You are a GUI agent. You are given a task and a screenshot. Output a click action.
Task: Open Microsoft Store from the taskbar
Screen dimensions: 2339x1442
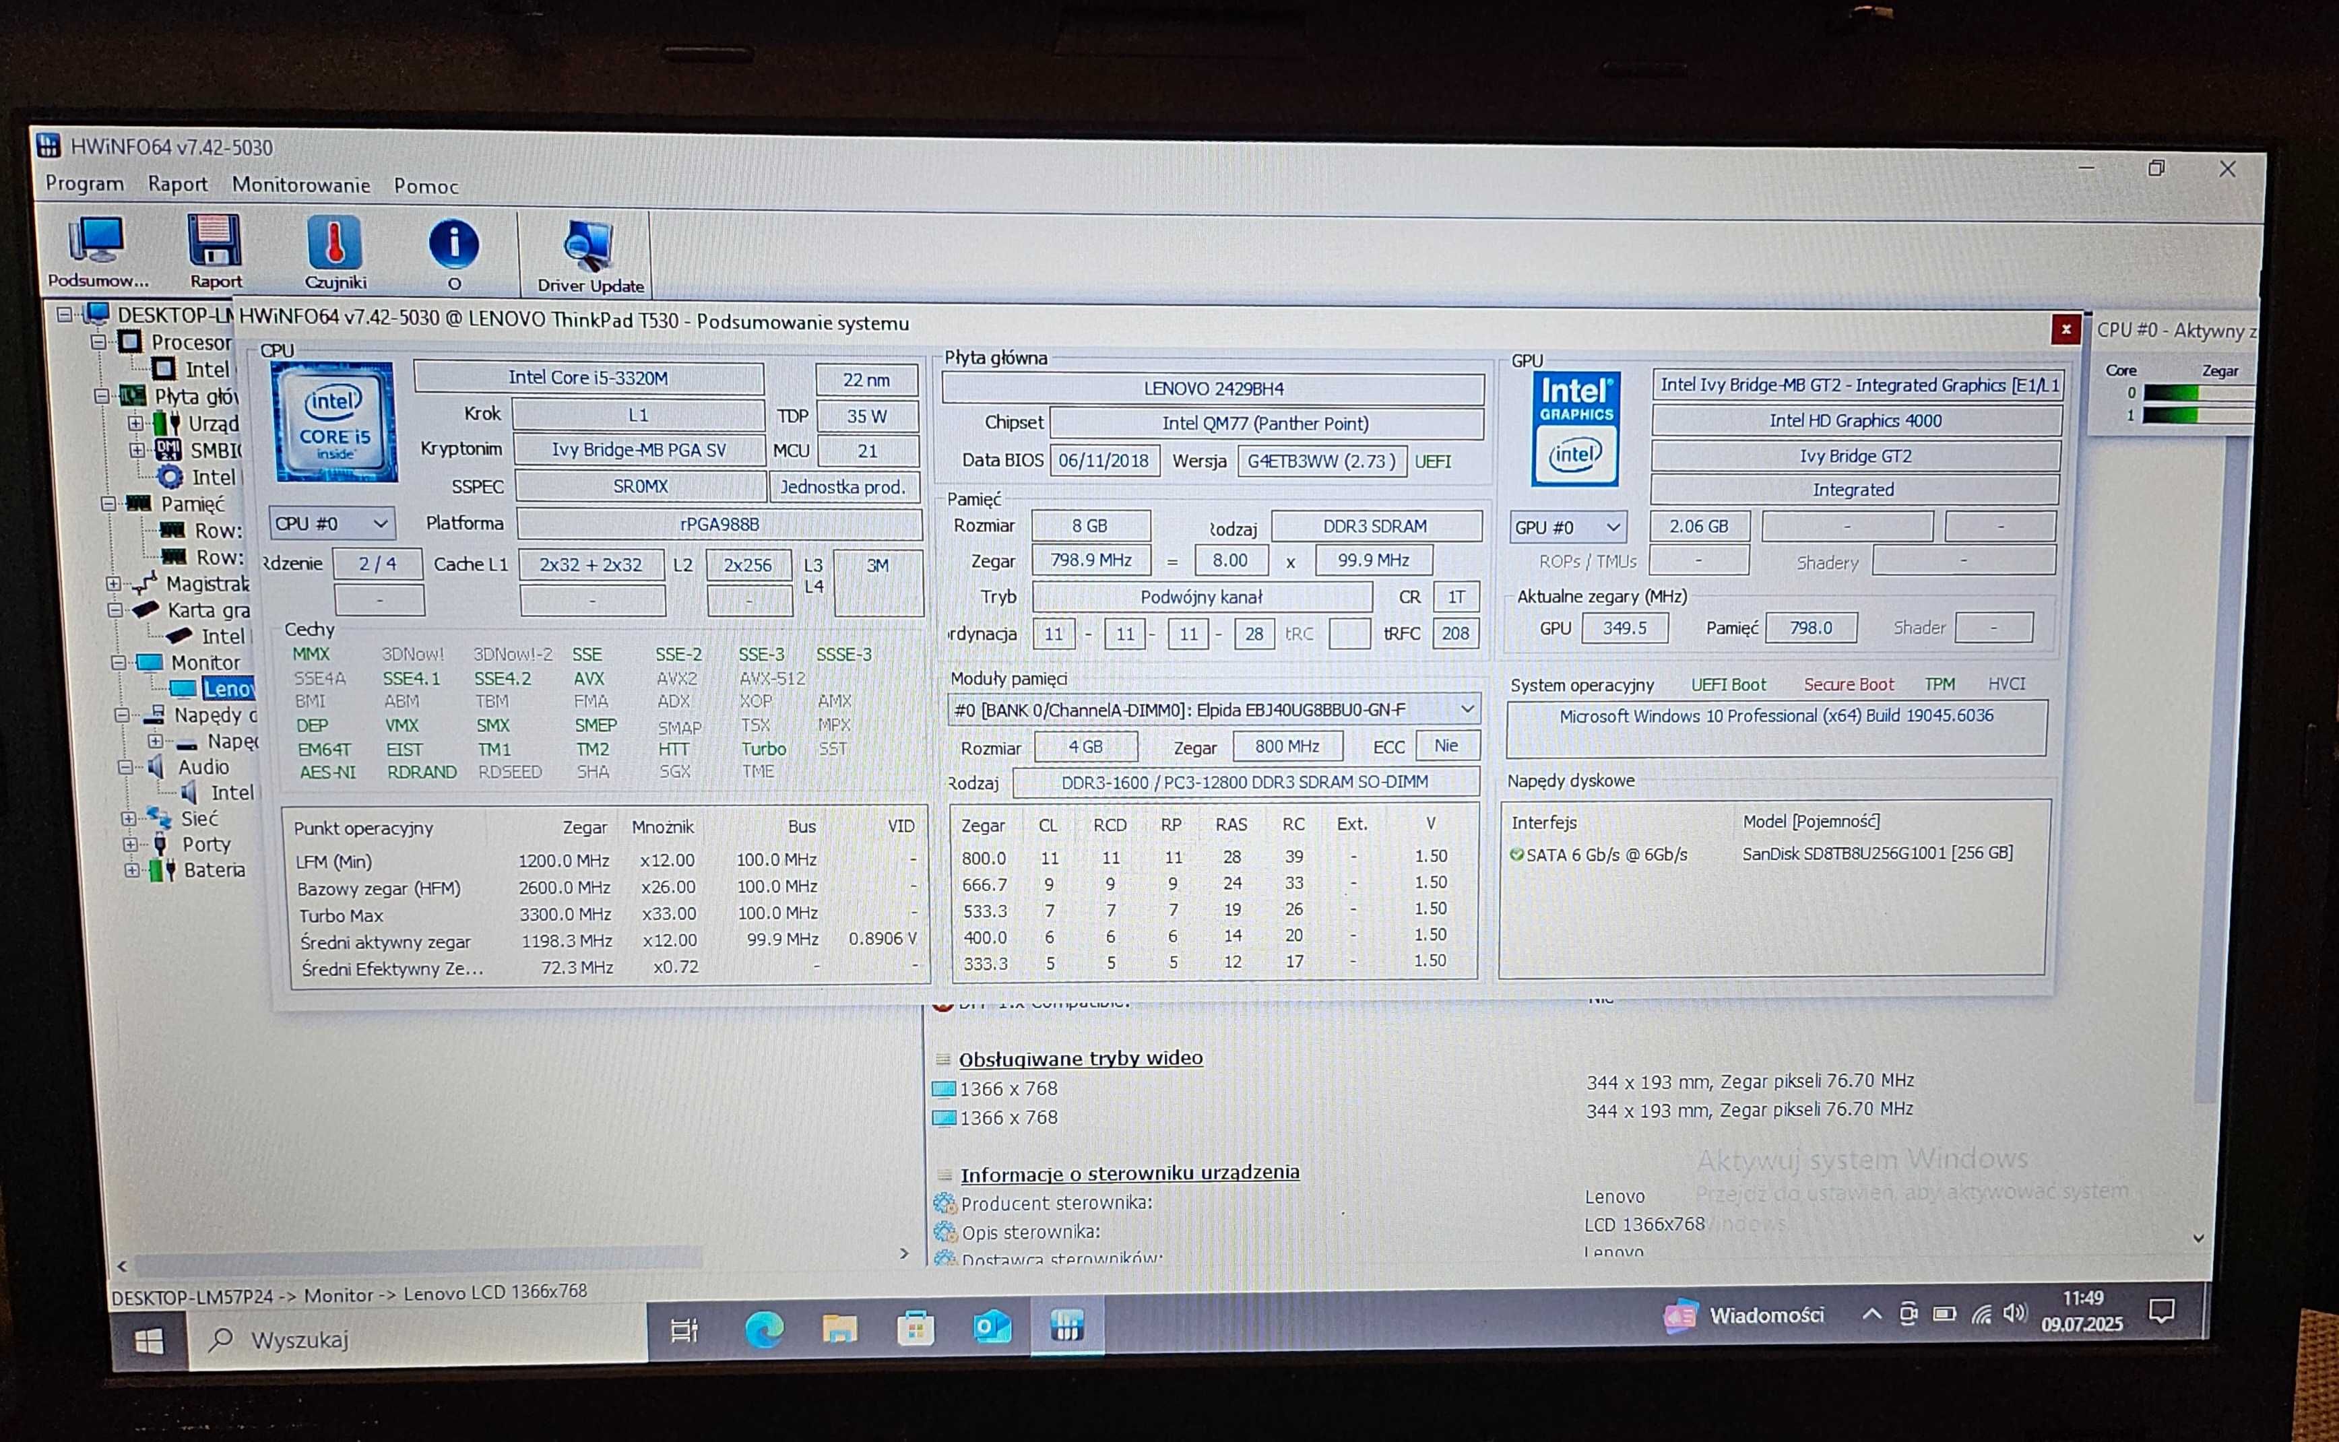[916, 1328]
